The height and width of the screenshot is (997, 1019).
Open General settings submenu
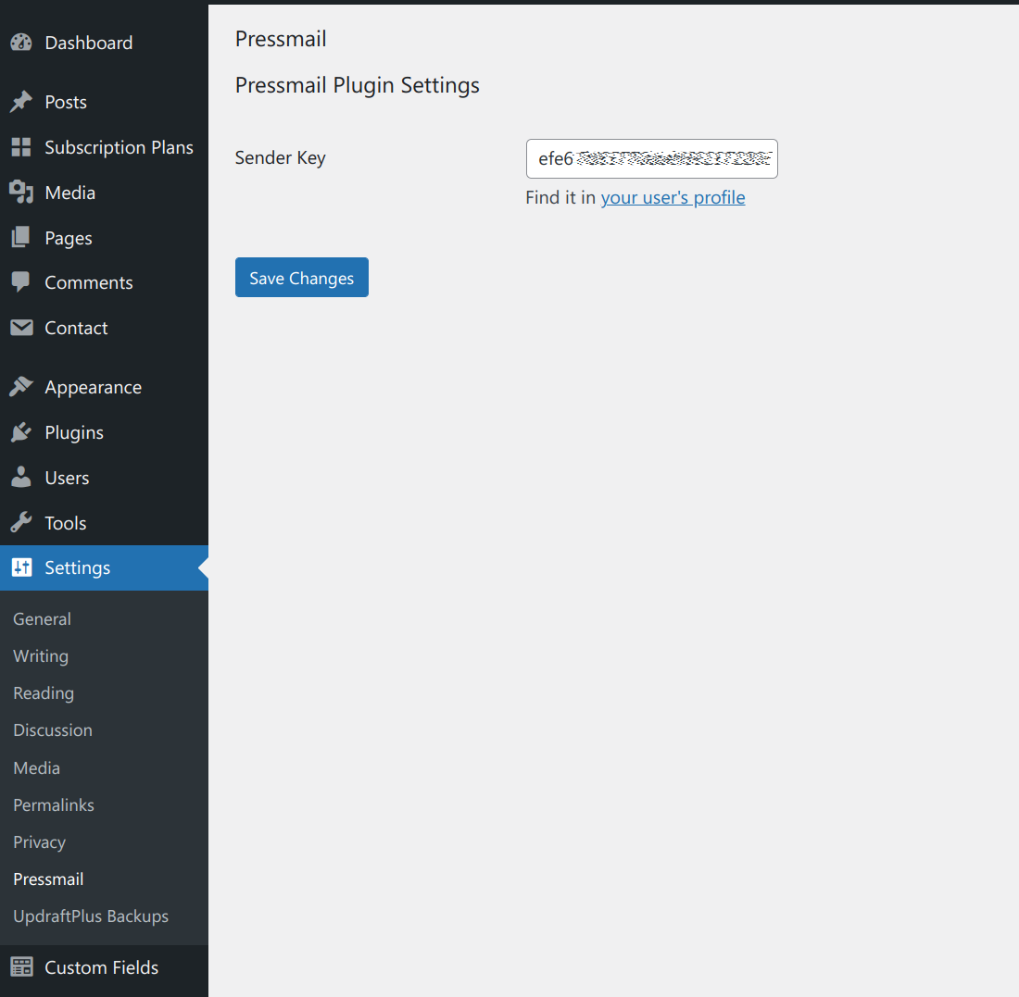(x=43, y=619)
